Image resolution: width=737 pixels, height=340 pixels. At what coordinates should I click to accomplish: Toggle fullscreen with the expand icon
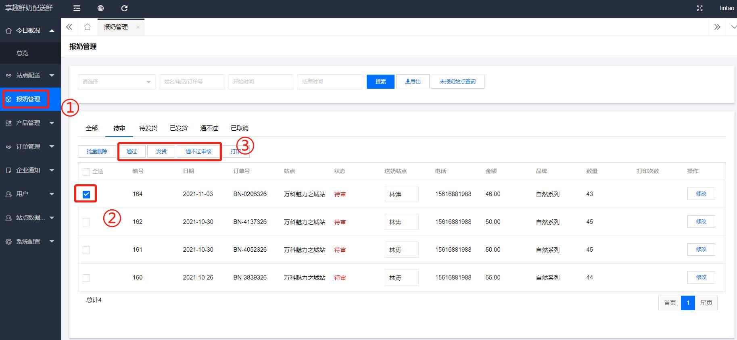tap(700, 8)
